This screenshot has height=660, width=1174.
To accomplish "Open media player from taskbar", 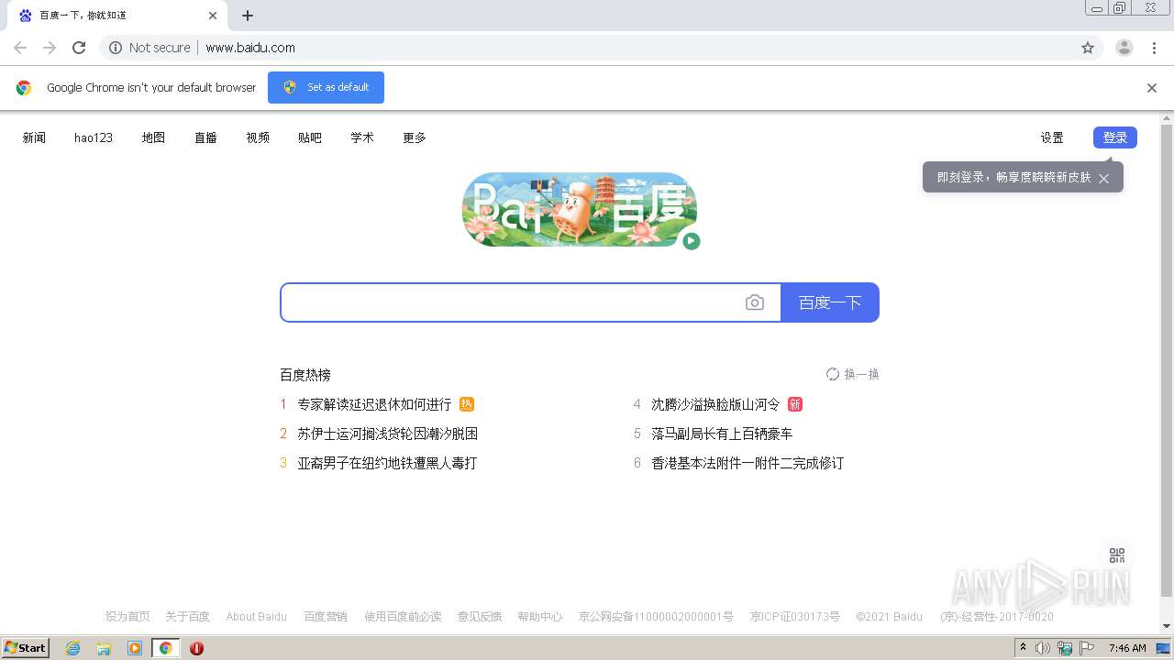I will [x=135, y=648].
